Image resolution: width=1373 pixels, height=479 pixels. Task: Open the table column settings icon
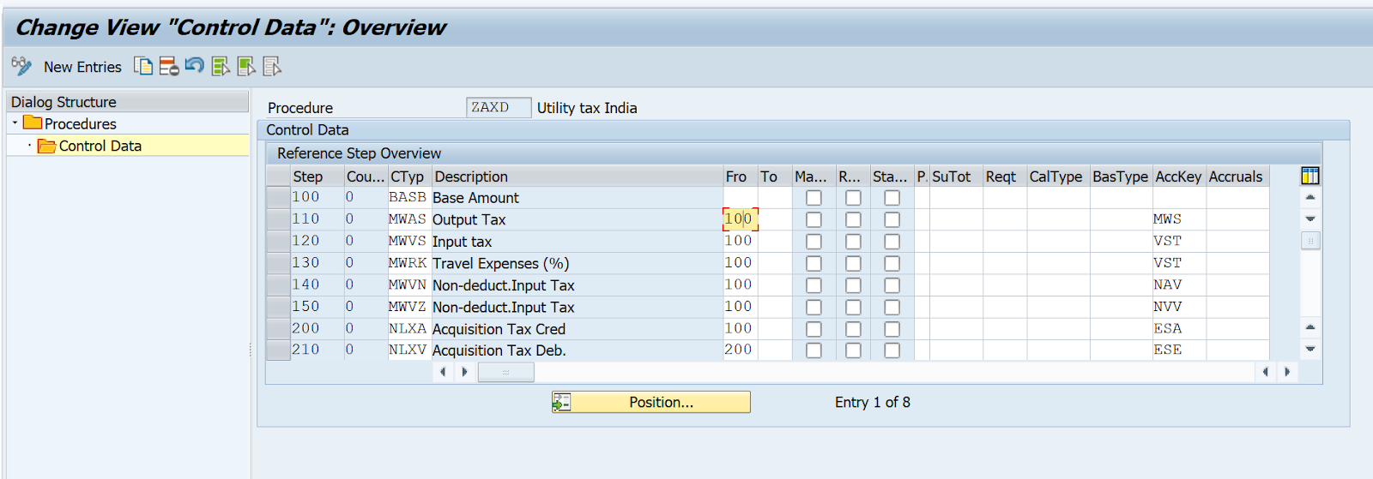[1310, 176]
